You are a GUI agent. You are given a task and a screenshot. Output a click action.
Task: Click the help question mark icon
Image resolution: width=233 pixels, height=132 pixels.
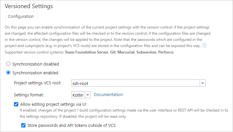pyautogui.click(x=204, y=46)
